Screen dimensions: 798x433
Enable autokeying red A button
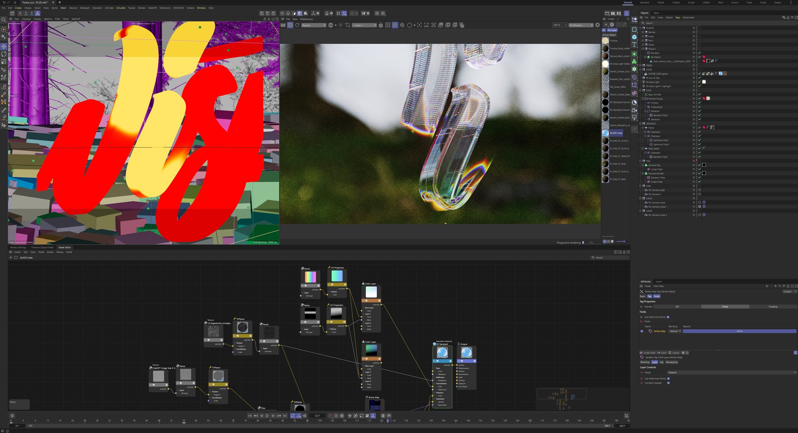coord(336,416)
